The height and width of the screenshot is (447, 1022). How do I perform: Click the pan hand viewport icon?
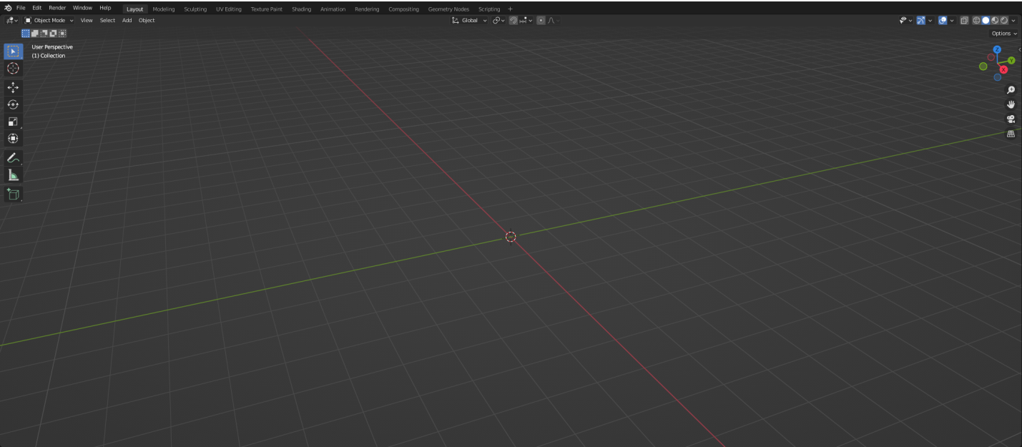1011,104
